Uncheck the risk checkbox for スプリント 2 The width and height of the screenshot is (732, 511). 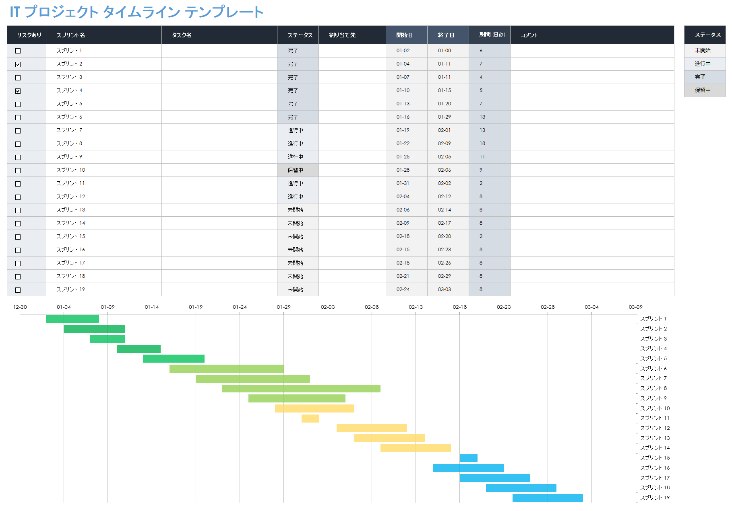18,64
